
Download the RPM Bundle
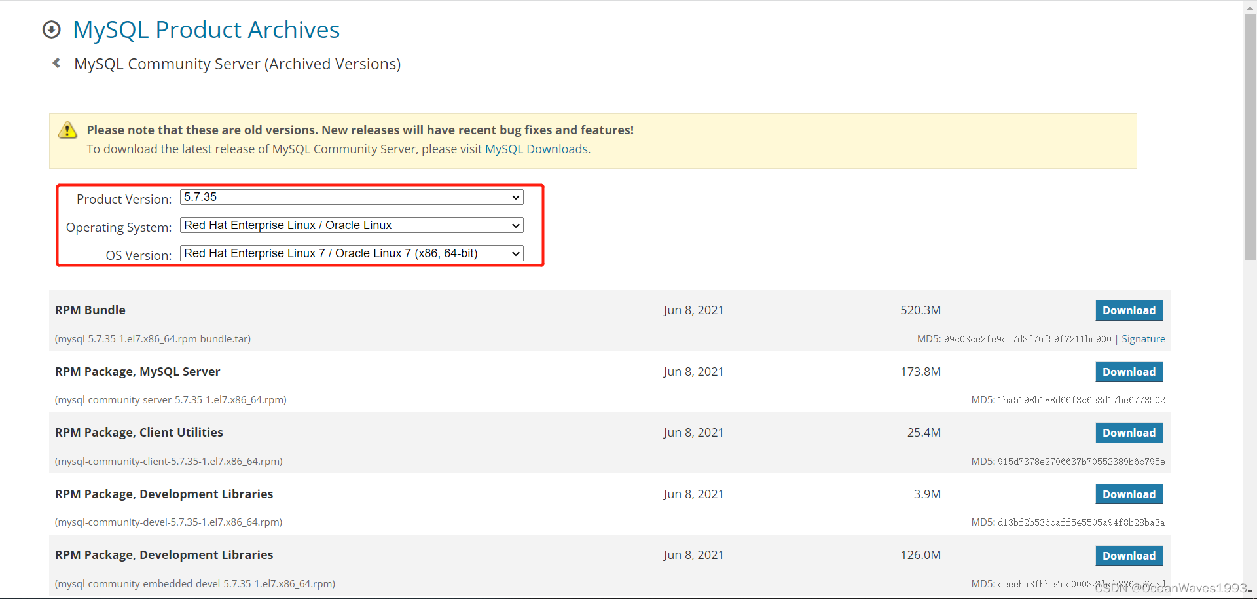click(1129, 310)
